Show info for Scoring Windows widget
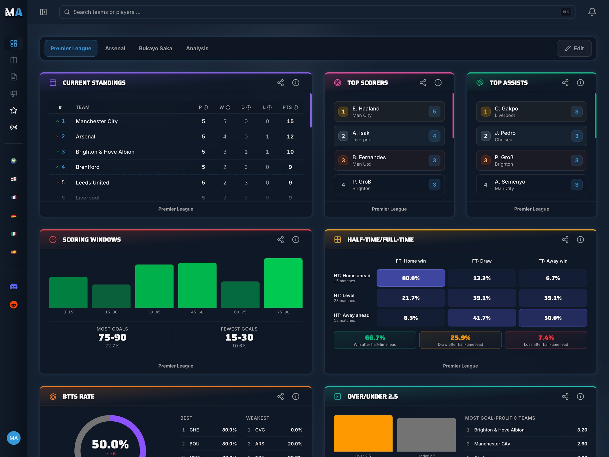 click(x=295, y=240)
